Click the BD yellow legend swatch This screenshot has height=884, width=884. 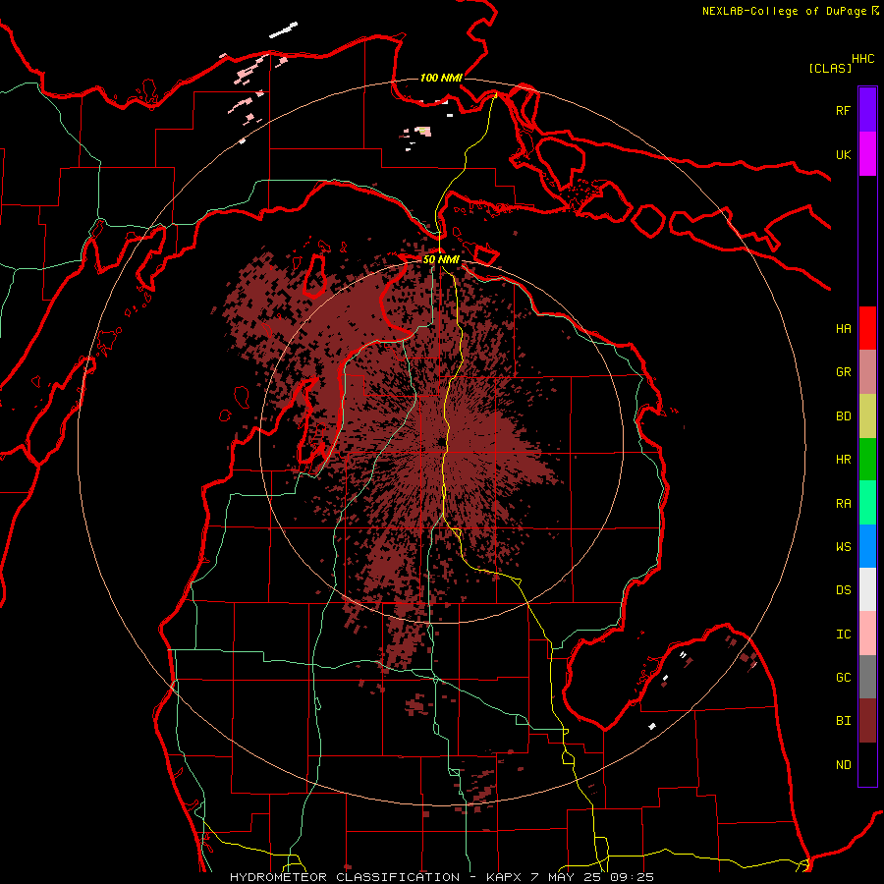(867, 415)
